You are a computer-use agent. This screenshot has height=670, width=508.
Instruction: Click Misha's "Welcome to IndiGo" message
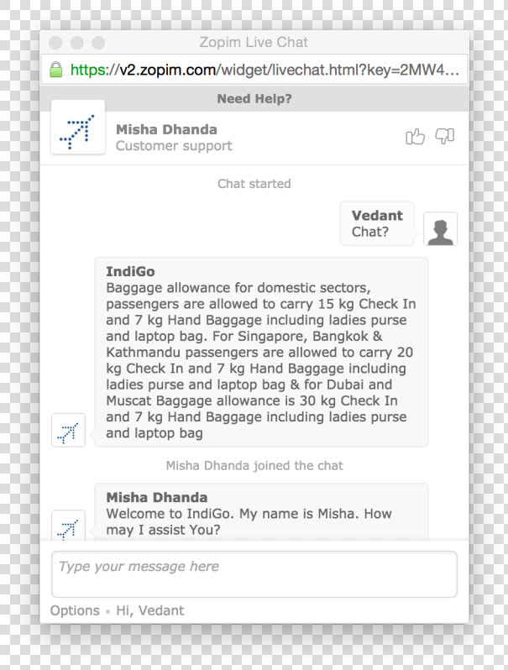tap(261, 512)
